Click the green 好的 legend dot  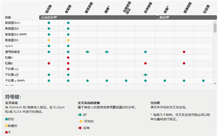pos(7,119)
